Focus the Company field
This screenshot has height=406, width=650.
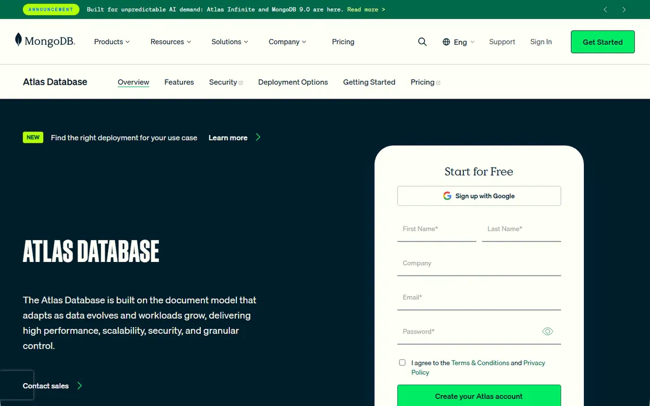479,264
